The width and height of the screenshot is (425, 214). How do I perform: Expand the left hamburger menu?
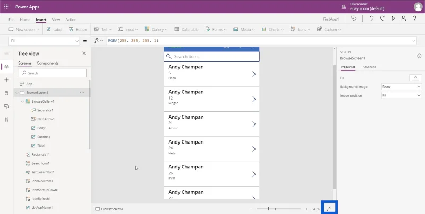7,53
